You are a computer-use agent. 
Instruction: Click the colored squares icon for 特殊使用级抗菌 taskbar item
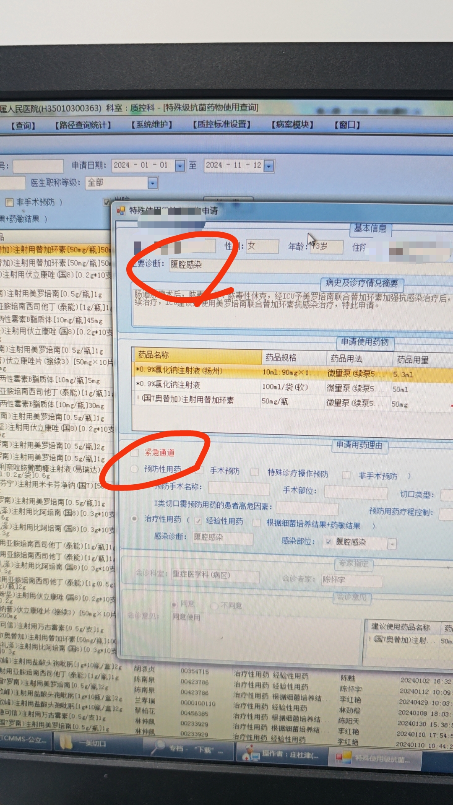point(344,757)
